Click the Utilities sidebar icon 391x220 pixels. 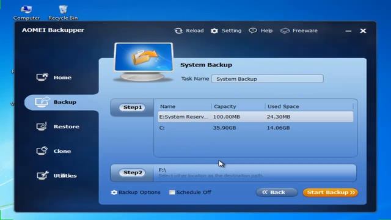tap(42, 175)
